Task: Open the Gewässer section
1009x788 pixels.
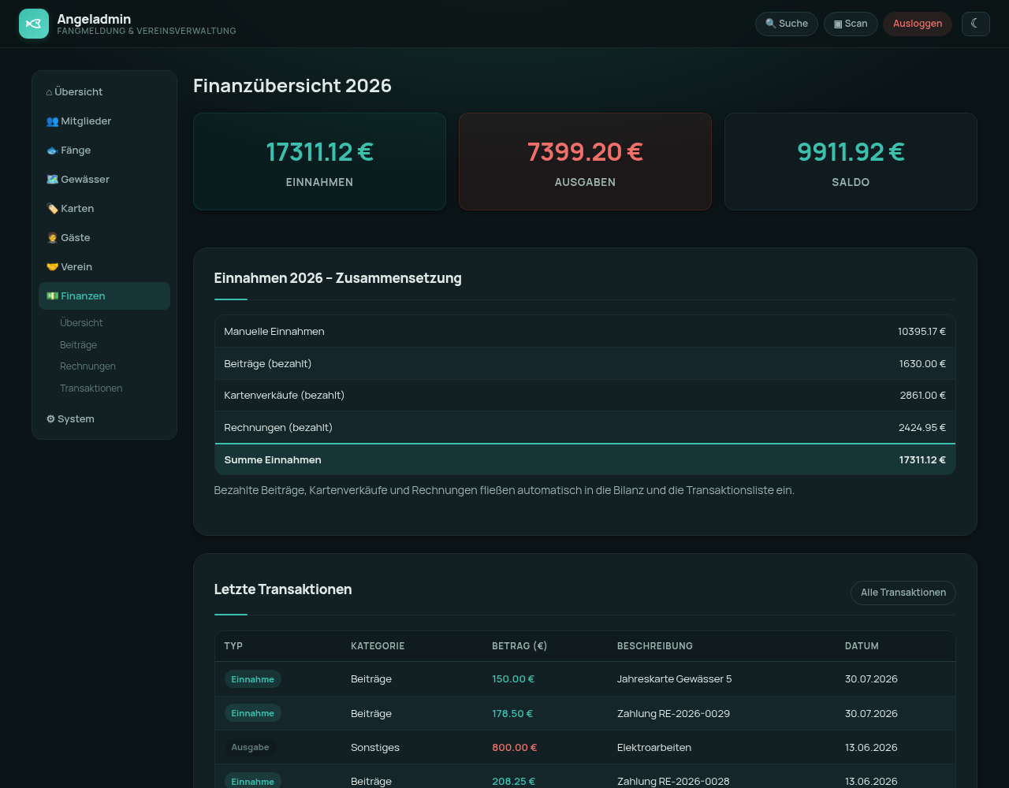Action: [104, 180]
